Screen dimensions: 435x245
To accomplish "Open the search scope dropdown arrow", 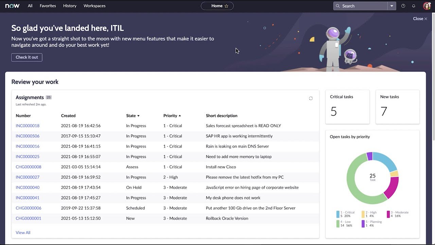I will (x=392, y=6).
